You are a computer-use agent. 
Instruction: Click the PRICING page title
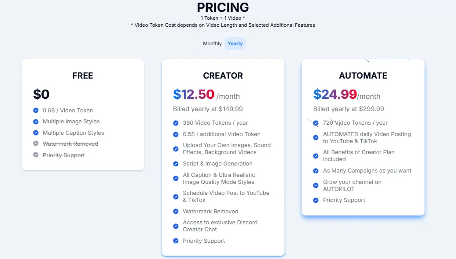(x=223, y=7)
